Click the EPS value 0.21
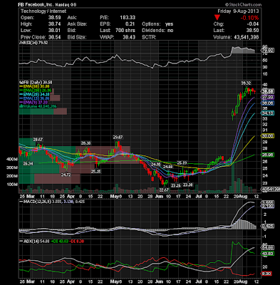 point(130,24)
